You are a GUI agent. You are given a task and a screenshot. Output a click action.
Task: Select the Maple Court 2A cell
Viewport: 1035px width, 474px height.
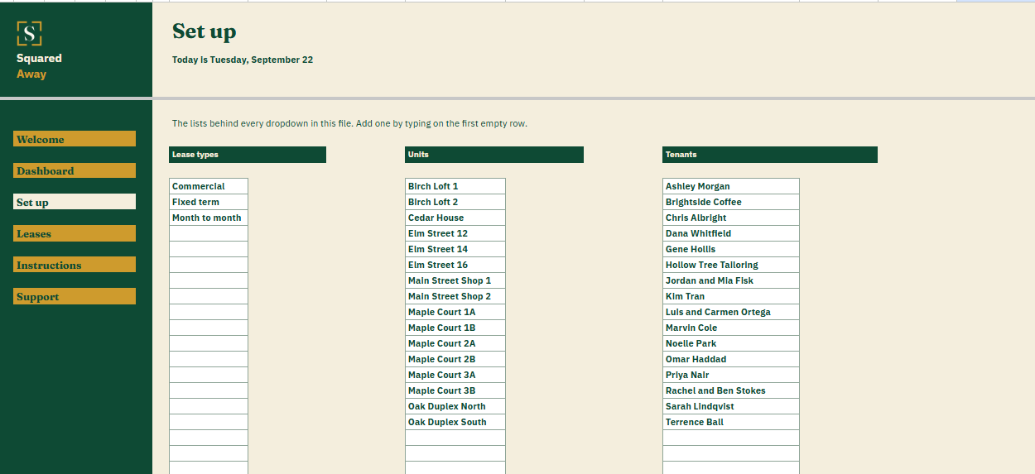pyautogui.click(x=455, y=343)
